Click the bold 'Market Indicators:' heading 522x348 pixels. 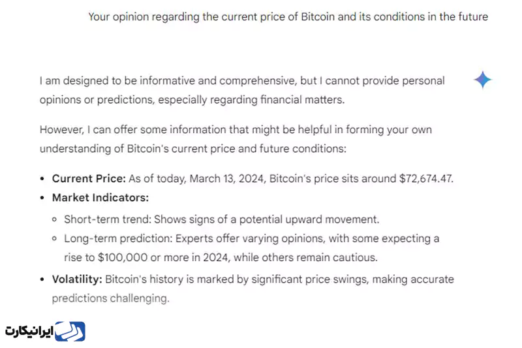point(100,197)
